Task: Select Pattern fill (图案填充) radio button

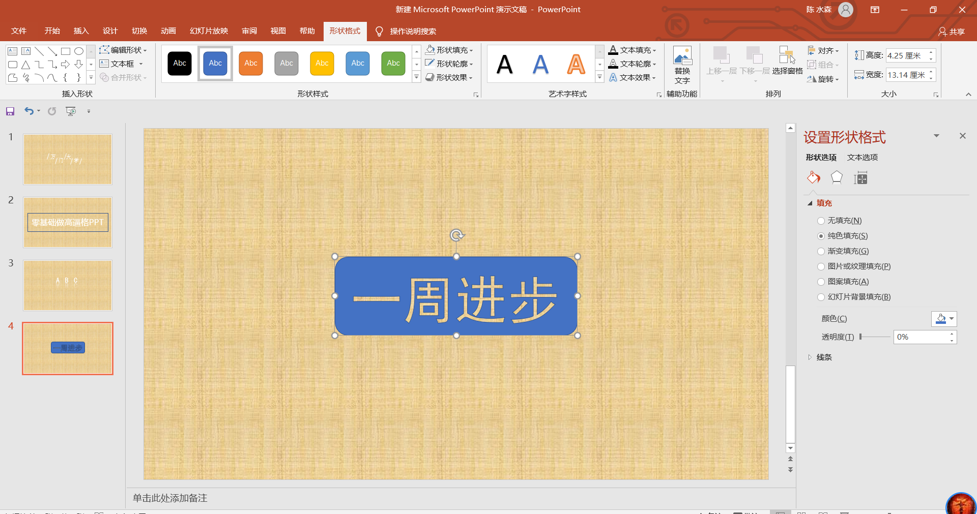Action: click(x=821, y=282)
